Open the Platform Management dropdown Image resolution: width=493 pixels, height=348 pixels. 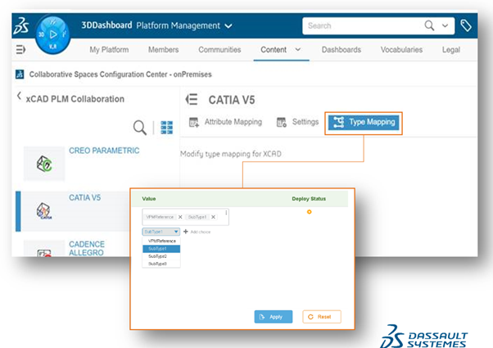(228, 26)
